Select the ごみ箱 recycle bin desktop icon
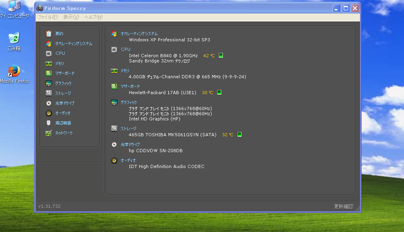 (14, 41)
